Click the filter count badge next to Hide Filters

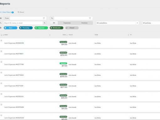pyautogui.click(x=13, y=12)
